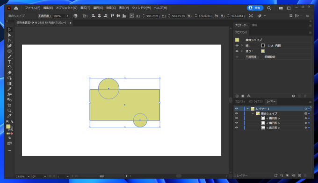Set fill to None in toolbar
Image resolution: width=318 pixels, height=183 pixels.
pyautogui.click(x=12, y=134)
